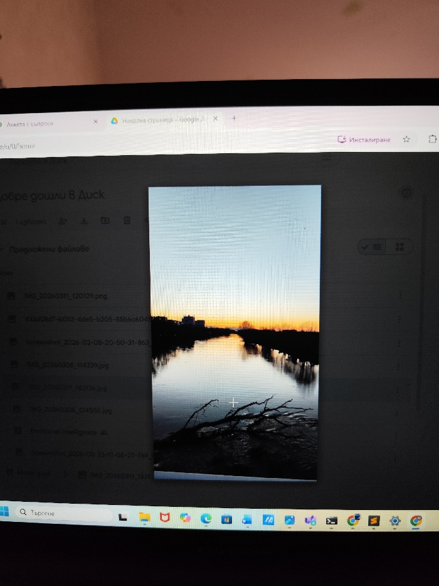Screen dimensions: 439x586
Task: Close the Google Drive home page tab
Action: (215, 119)
